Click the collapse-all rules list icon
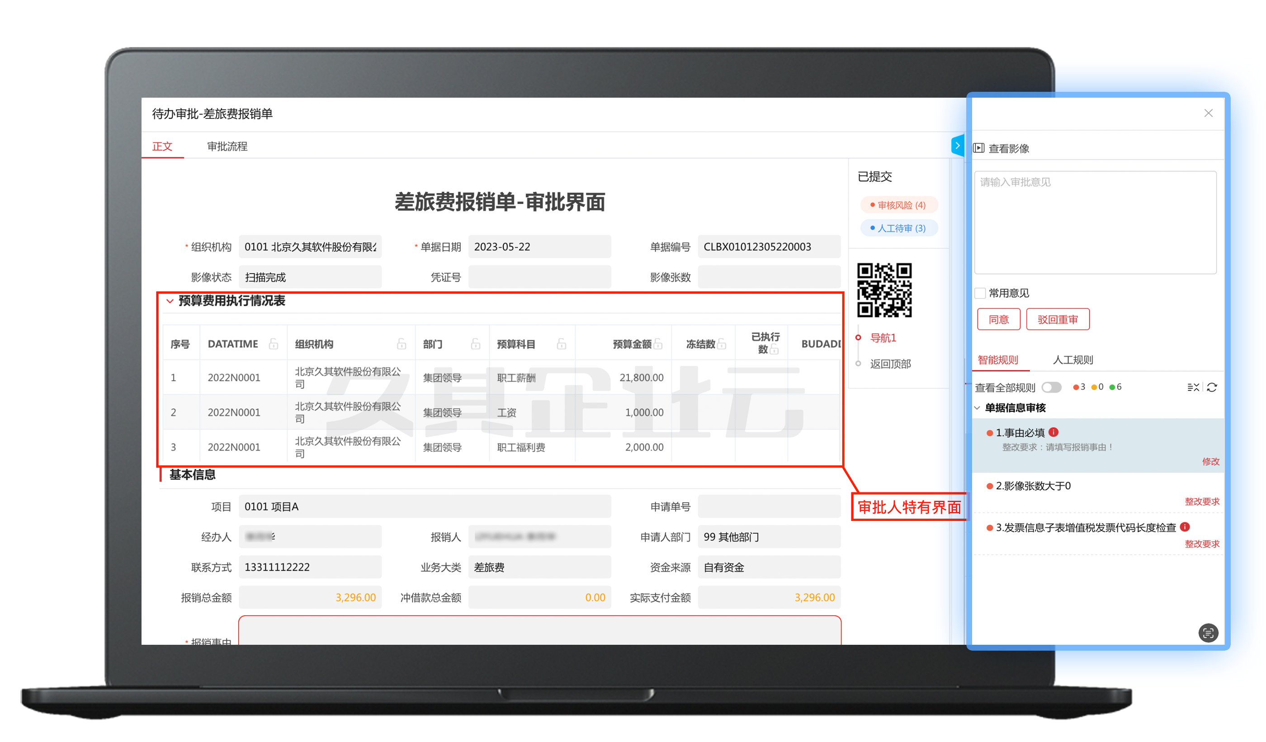The width and height of the screenshot is (1266, 742). point(1193,387)
